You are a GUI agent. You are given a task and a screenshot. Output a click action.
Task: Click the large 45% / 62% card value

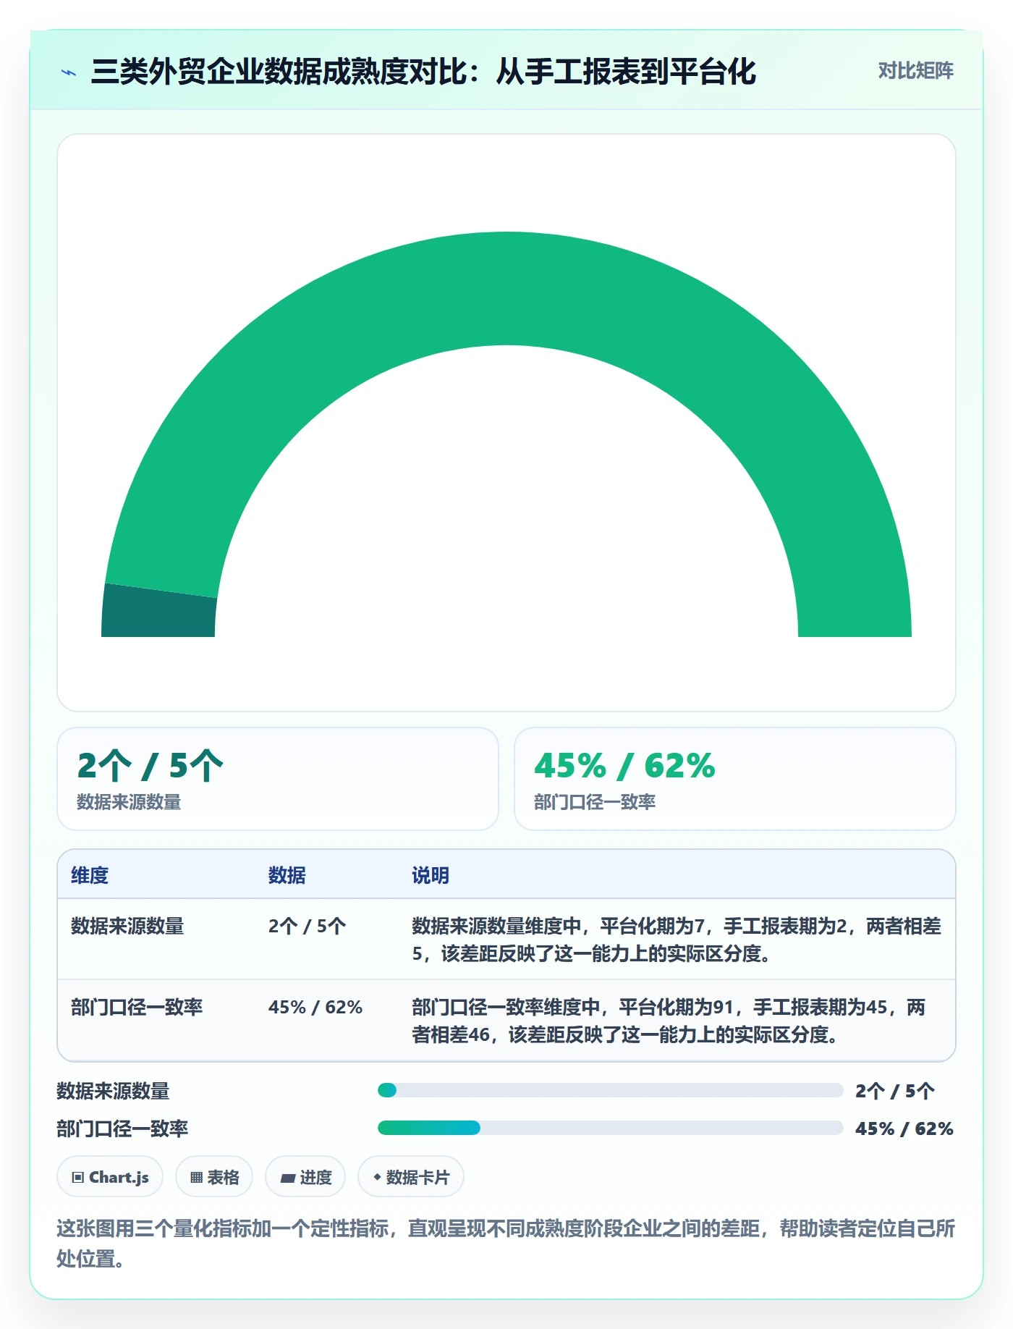[624, 766]
